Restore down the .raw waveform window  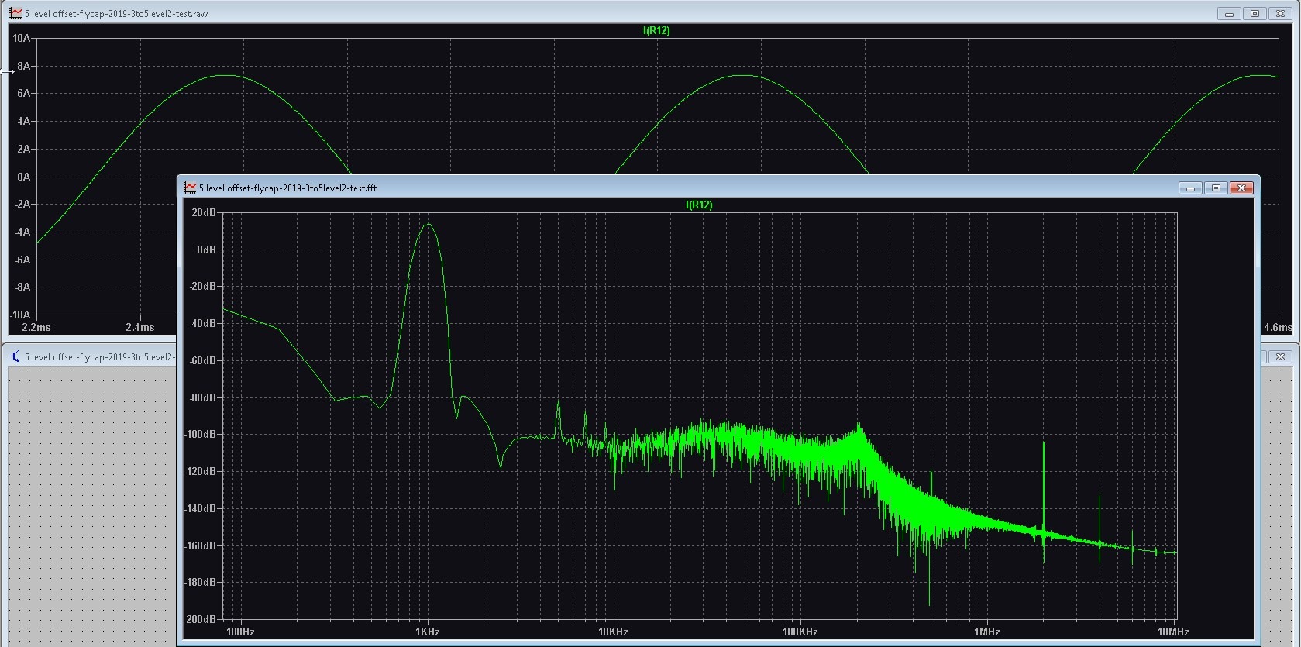1255,13
